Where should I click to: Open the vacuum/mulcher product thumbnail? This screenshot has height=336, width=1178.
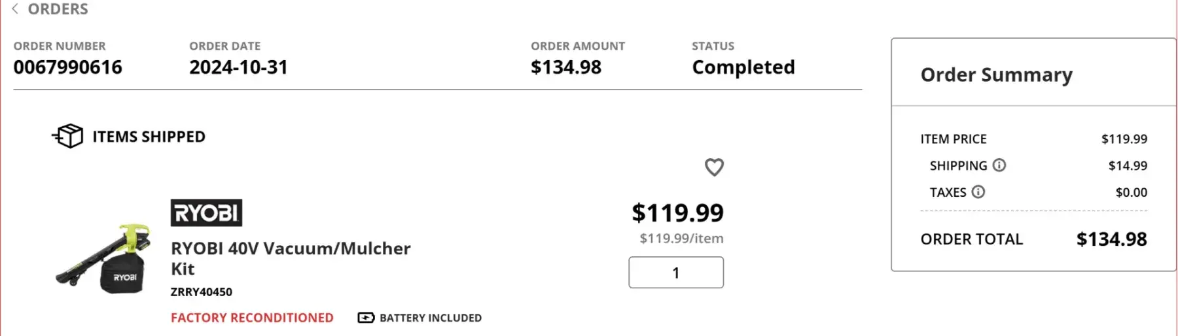105,259
